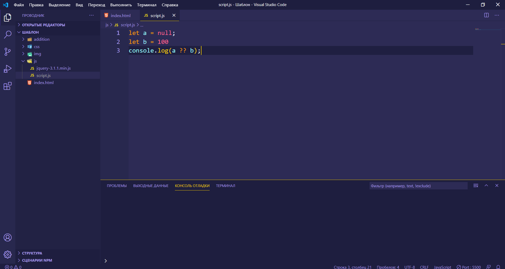Switch to the index.html editor tab
Viewport: 505px width, 269px height.
(120, 15)
